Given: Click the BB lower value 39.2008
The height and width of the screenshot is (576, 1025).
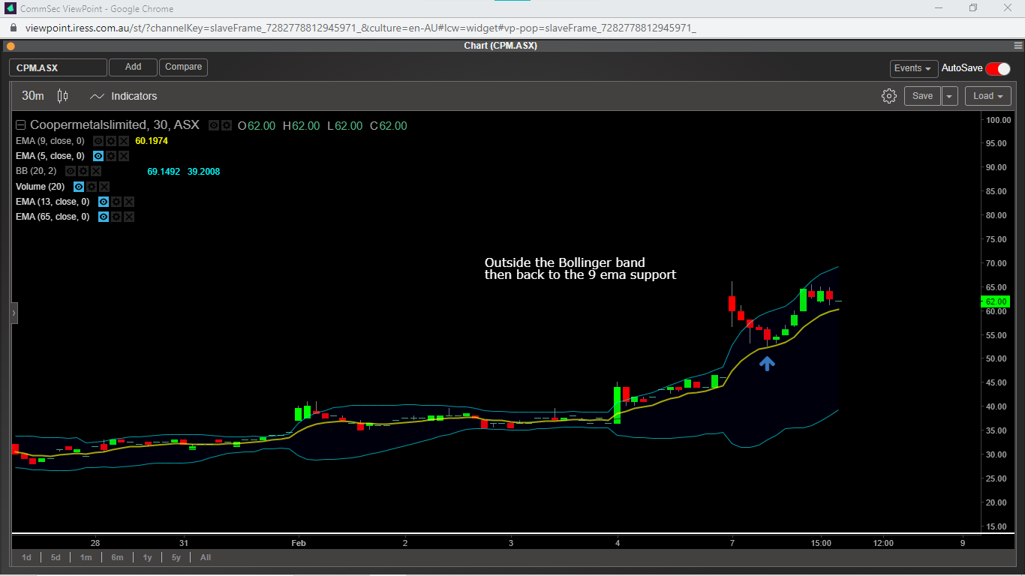Looking at the screenshot, I should click(203, 172).
